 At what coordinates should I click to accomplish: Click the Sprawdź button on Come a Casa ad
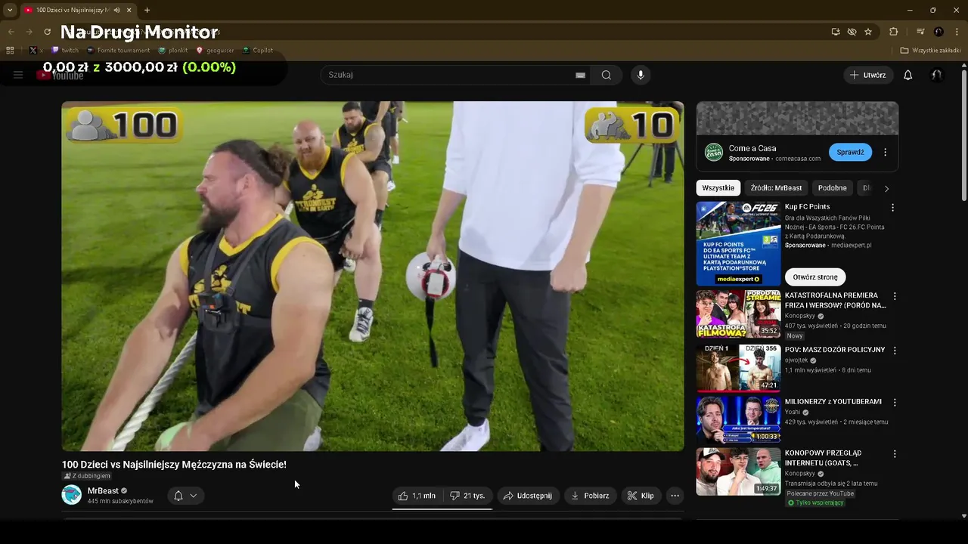click(850, 152)
